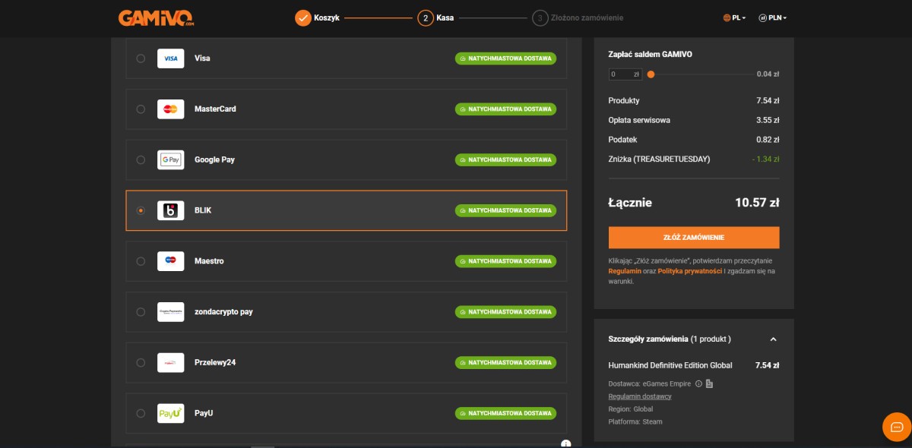Viewport: 912px width, 448px height.
Task: Choose Przelewy24 radio button
Action: click(x=141, y=363)
